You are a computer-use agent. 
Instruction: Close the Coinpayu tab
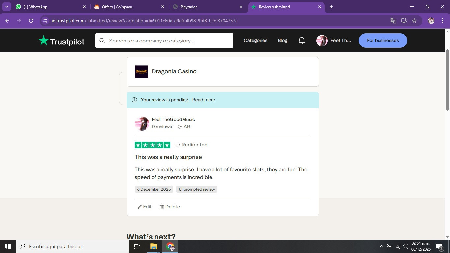point(163,7)
